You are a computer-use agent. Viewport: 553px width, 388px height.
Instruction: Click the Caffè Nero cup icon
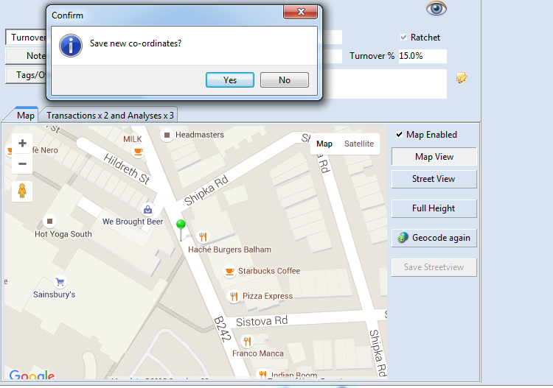click(10, 151)
